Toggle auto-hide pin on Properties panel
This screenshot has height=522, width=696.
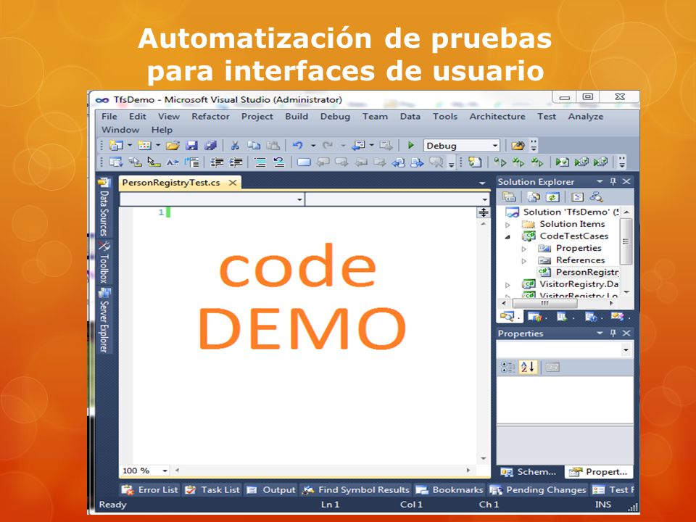pos(613,333)
